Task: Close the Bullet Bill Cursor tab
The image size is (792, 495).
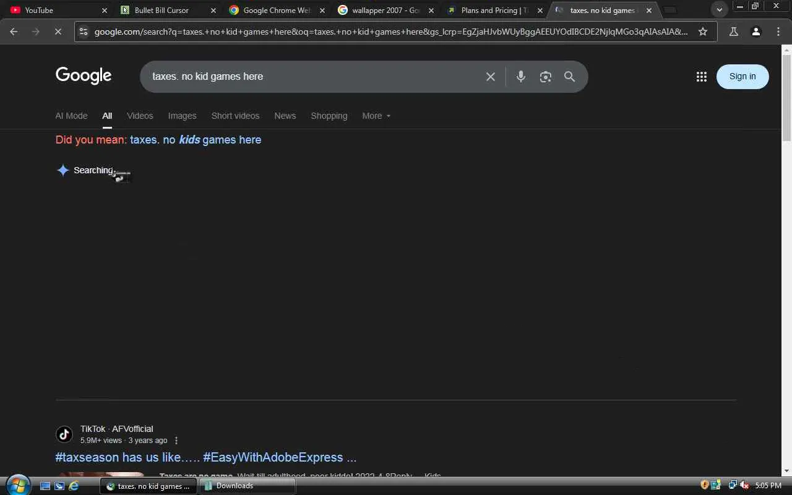Action: [213, 11]
